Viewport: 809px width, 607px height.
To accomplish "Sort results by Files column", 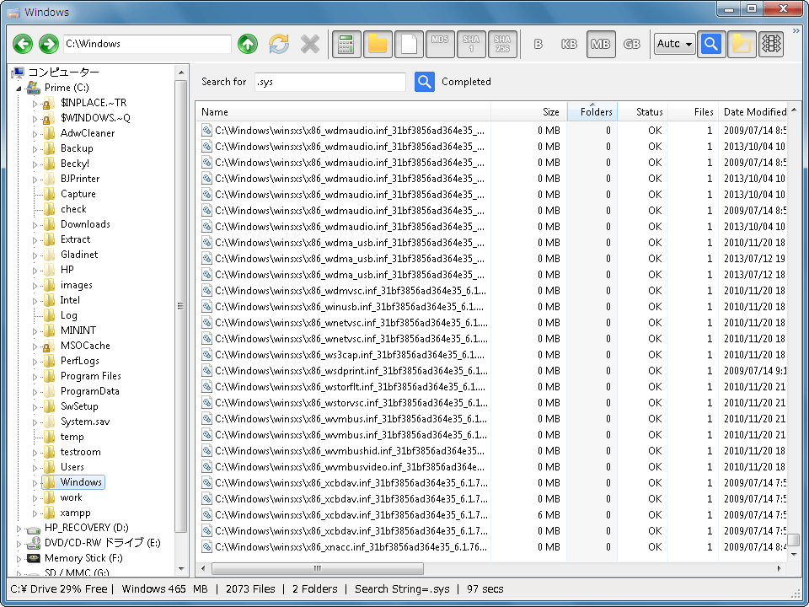I will [x=693, y=112].
